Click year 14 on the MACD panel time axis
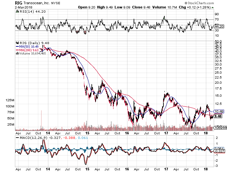The width and height of the screenshot is (227, 172). (x=48, y=169)
